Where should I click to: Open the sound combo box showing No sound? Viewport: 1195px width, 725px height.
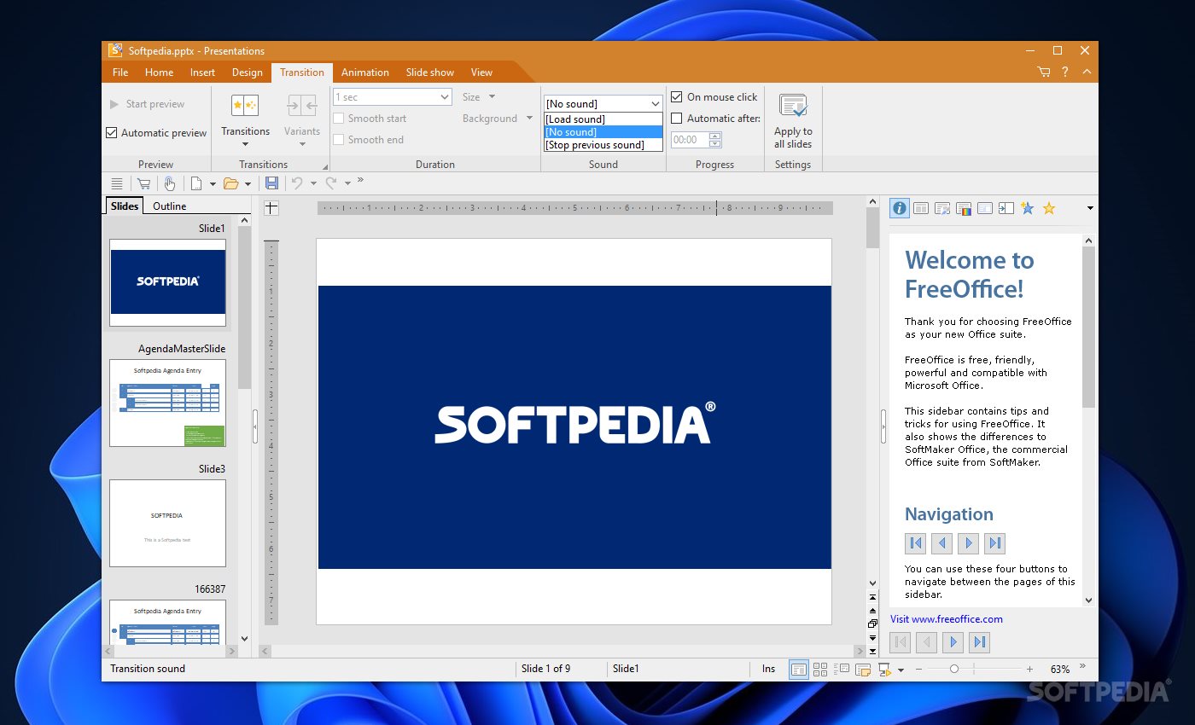pyautogui.click(x=603, y=104)
